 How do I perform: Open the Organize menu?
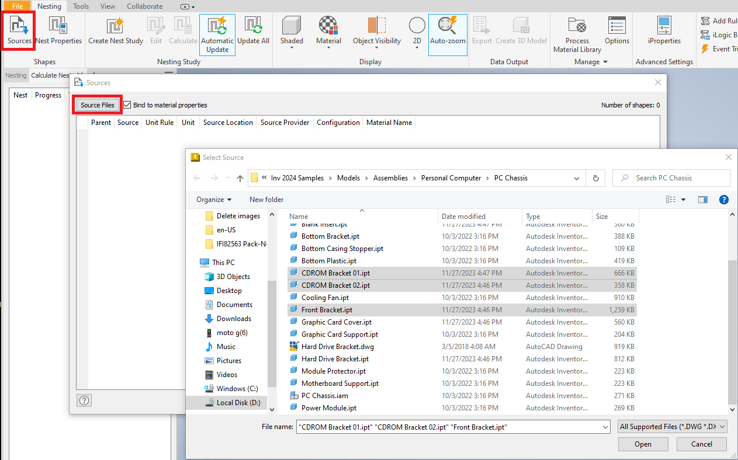point(214,200)
